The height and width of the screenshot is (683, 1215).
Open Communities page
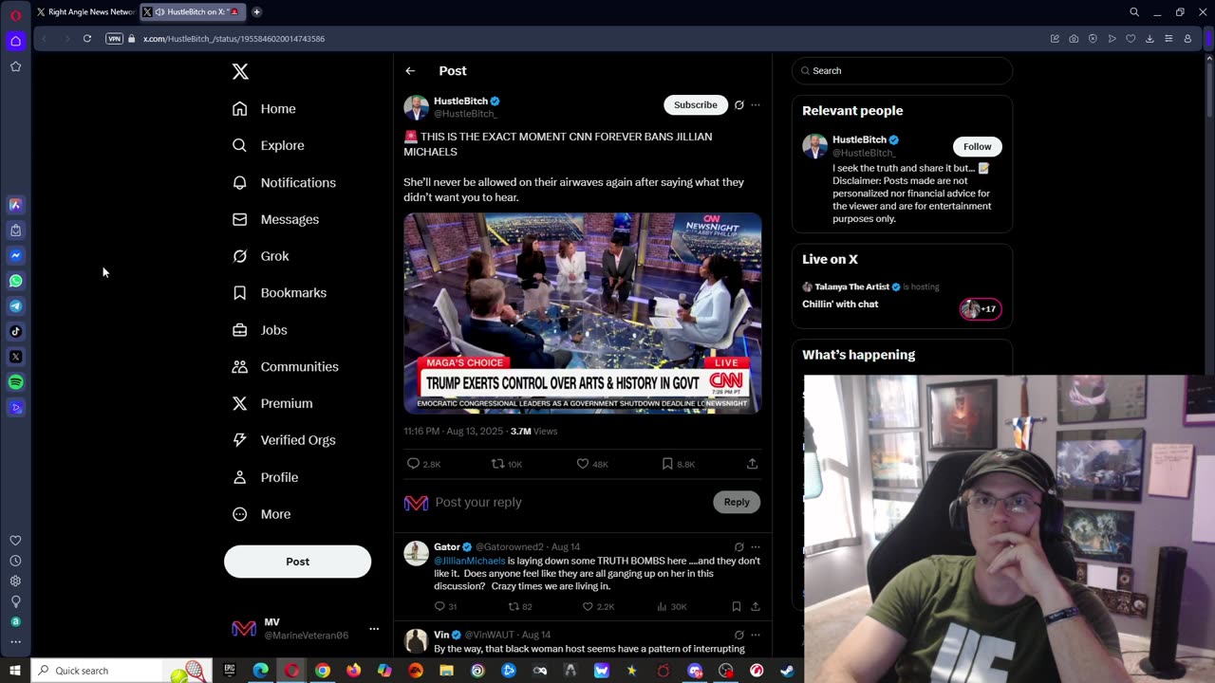tap(286, 366)
